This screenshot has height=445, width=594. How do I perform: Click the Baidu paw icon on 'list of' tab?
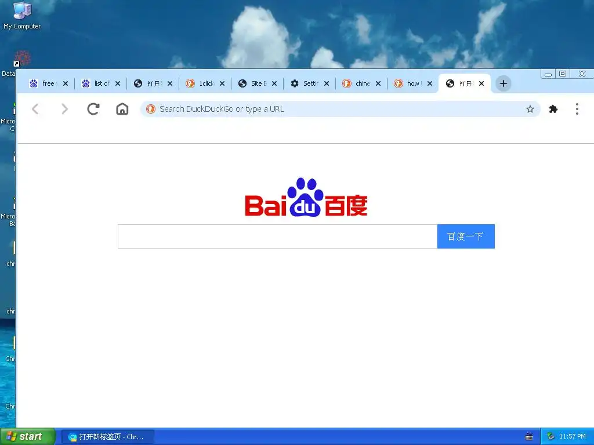86,83
